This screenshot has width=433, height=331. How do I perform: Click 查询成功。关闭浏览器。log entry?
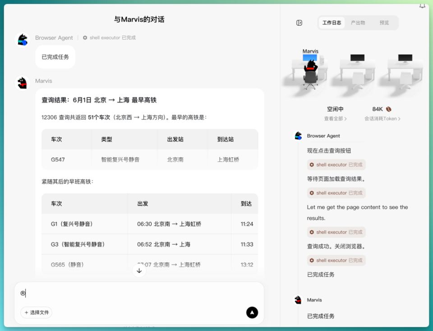coord(337,246)
